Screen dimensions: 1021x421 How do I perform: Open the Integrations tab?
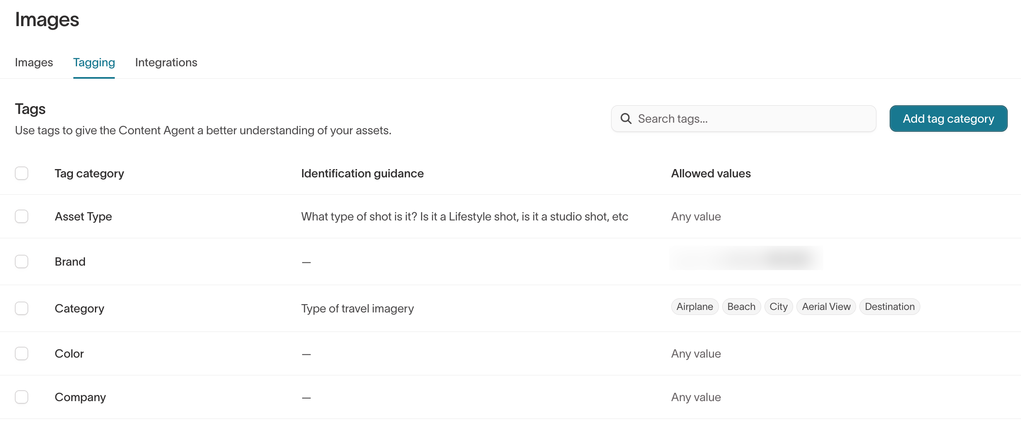pyautogui.click(x=166, y=62)
